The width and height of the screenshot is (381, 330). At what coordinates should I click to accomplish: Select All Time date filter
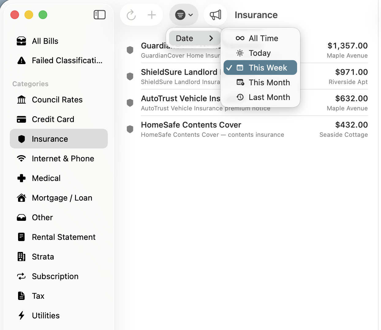click(260, 38)
